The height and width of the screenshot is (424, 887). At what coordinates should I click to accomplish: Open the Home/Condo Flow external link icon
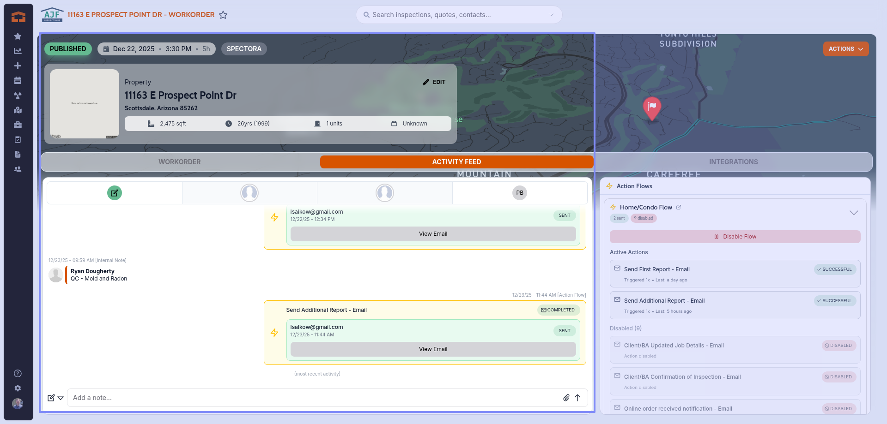tap(679, 207)
